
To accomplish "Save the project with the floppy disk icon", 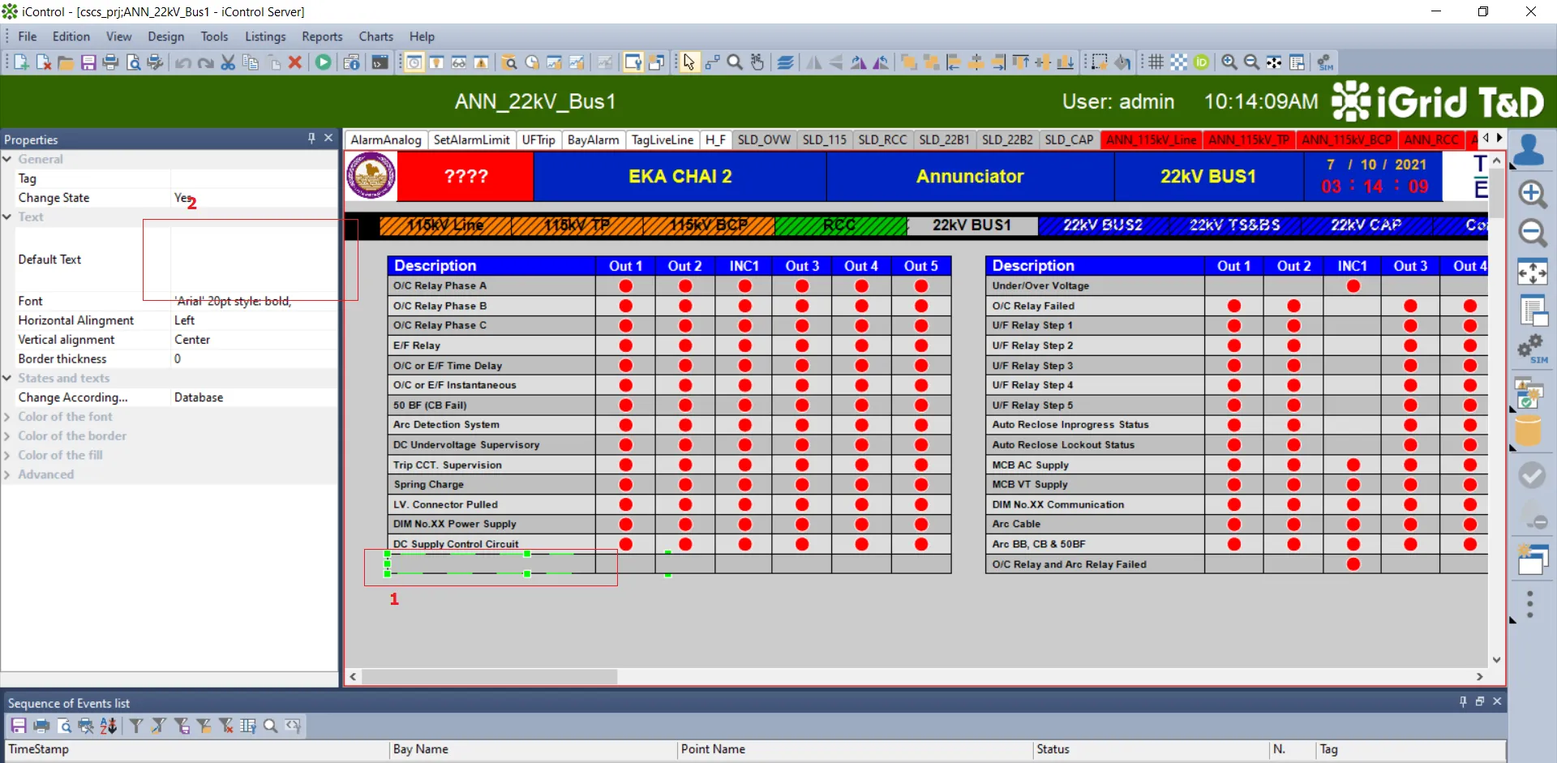I will tap(88, 62).
